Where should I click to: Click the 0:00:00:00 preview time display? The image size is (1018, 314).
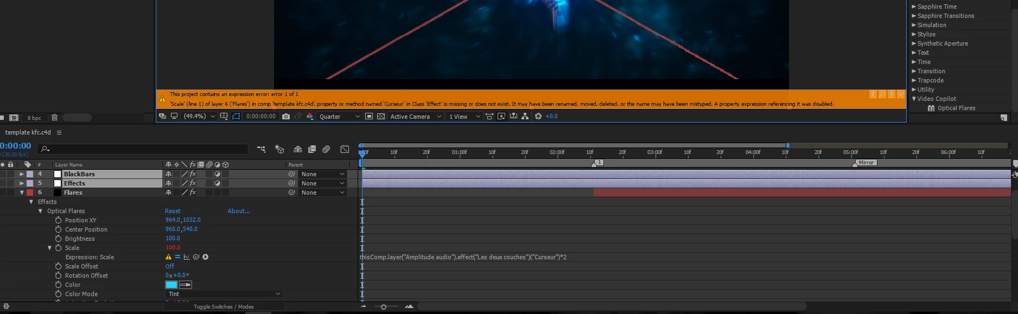point(261,116)
